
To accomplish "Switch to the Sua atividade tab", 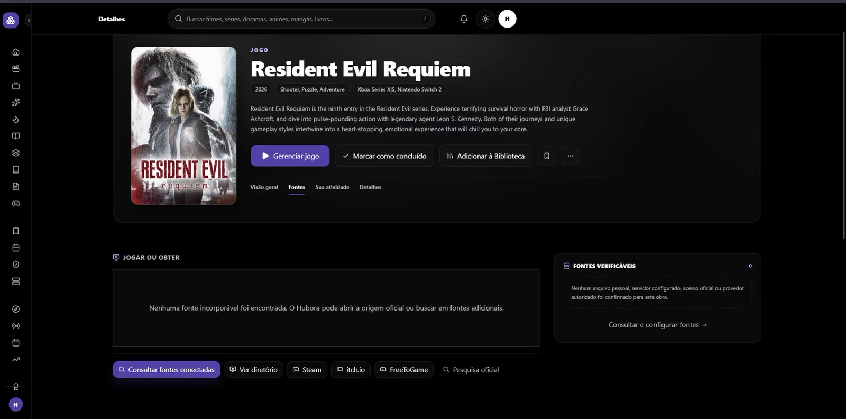I will pyautogui.click(x=332, y=187).
